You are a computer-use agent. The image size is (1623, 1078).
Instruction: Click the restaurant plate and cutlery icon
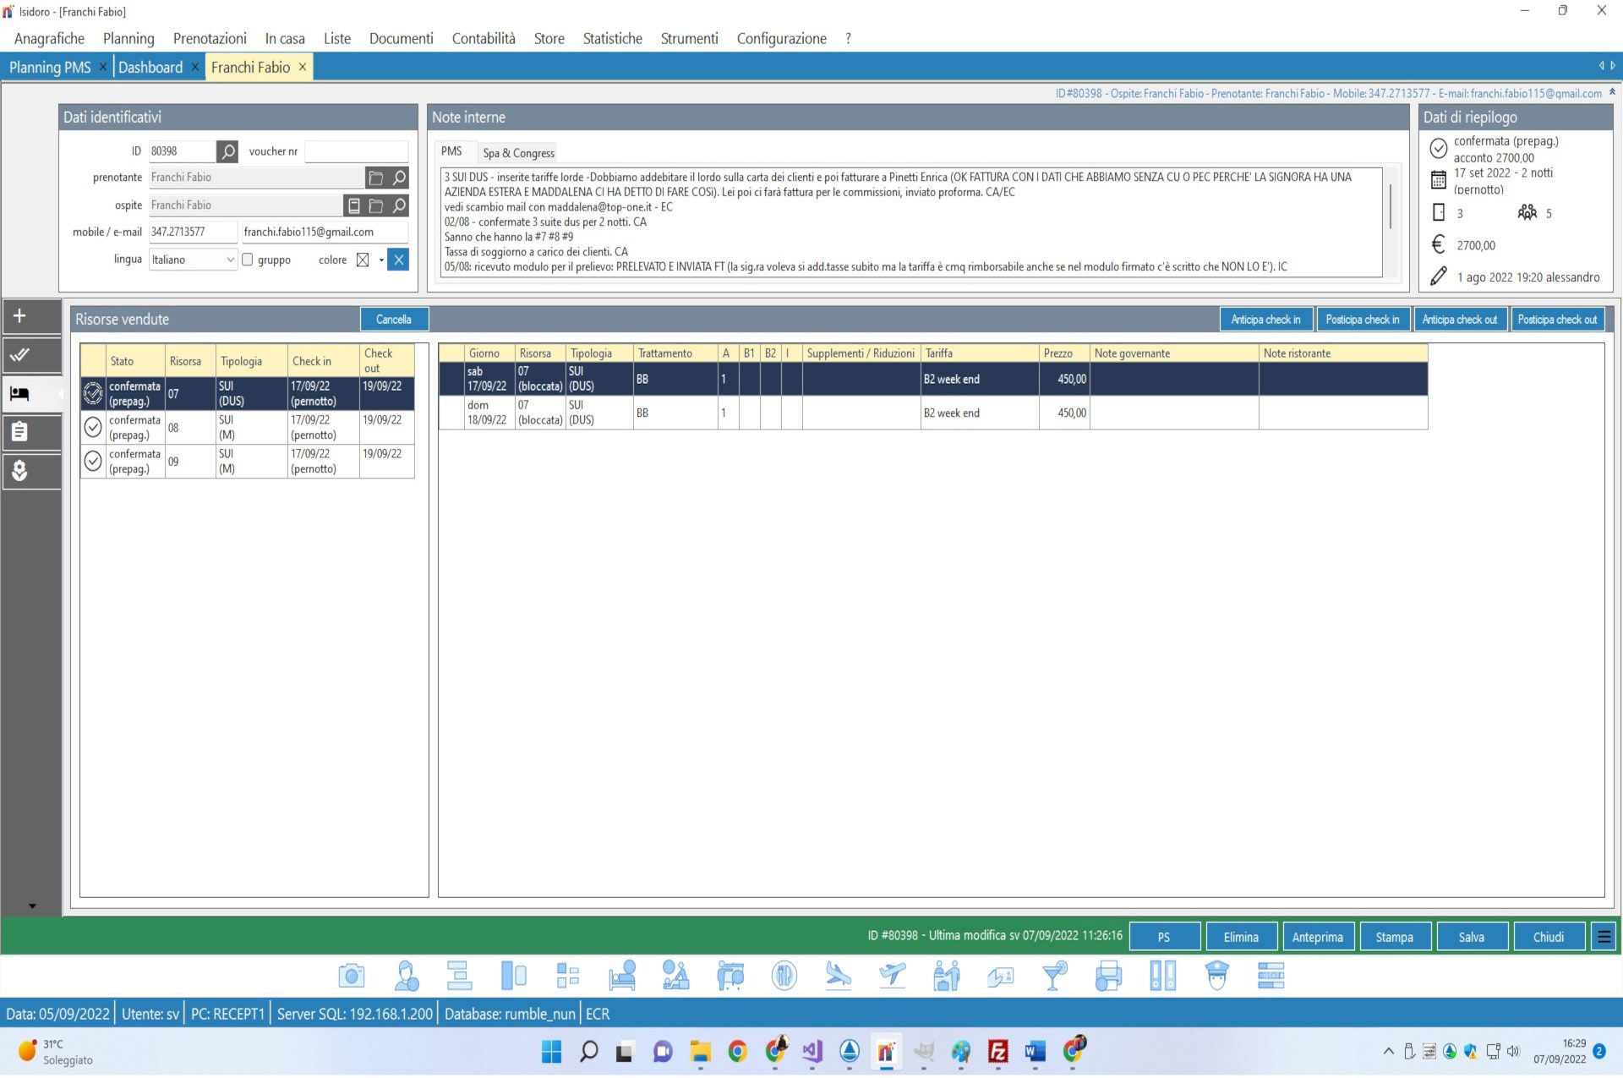point(784,976)
